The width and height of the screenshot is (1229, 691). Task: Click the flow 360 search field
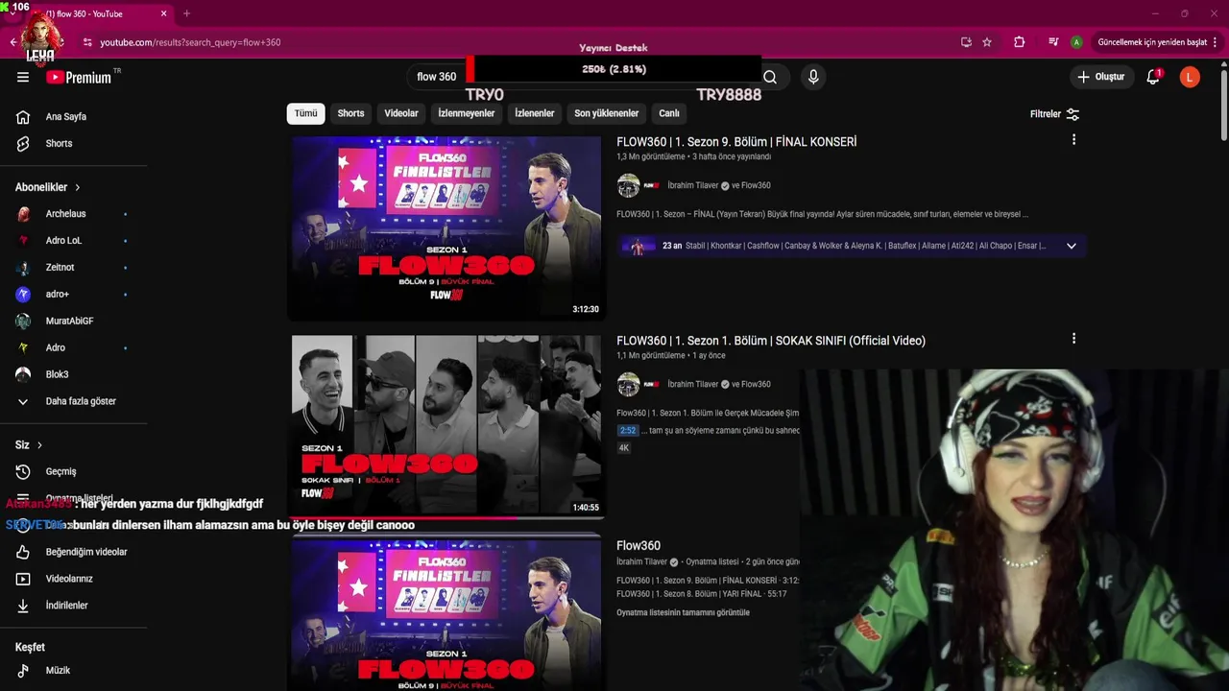pyautogui.click(x=438, y=77)
